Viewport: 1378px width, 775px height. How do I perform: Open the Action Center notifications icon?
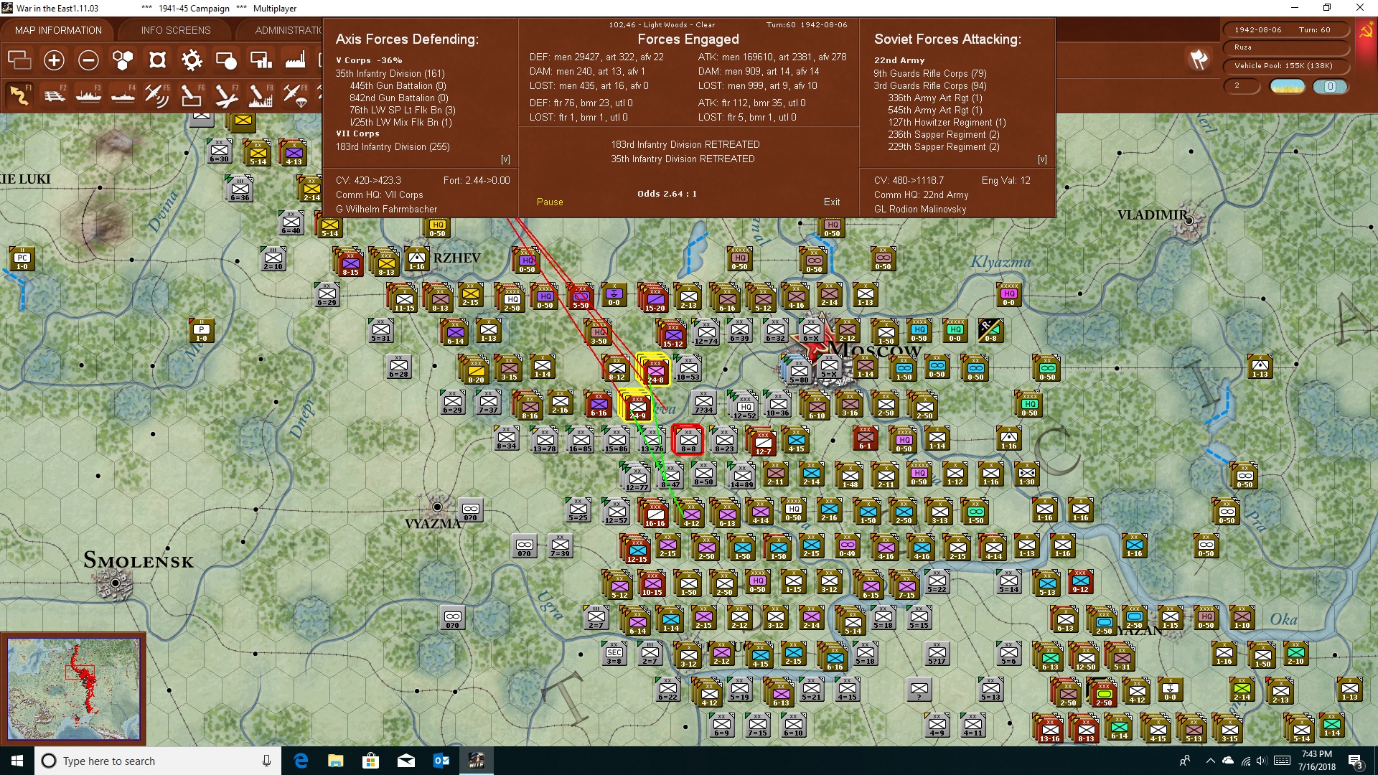coord(1355,761)
